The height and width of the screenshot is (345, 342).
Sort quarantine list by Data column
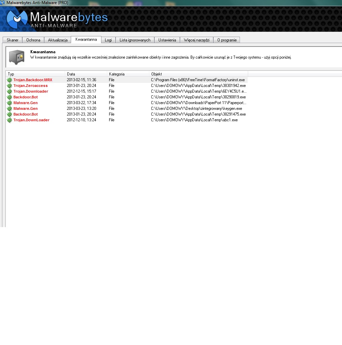click(86, 74)
